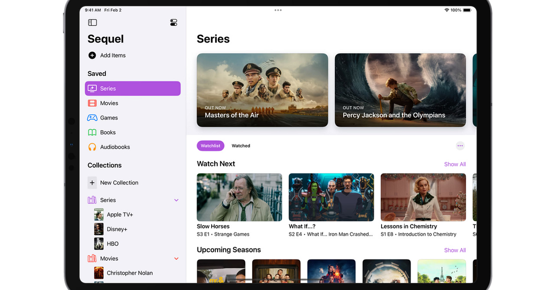Open Books icon in sidebar
This screenshot has height=290, width=555.
(x=92, y=132)
